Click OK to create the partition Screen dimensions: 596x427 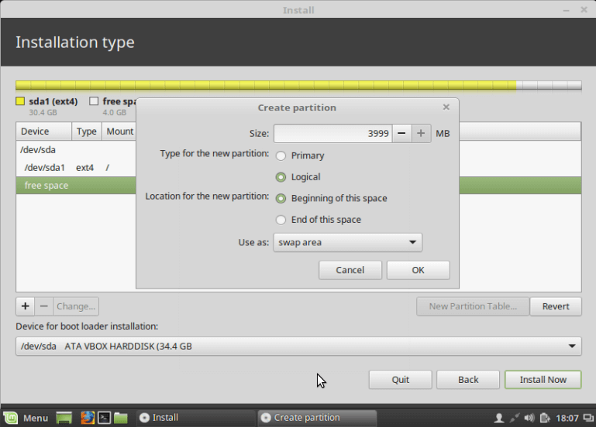pos(418,270)
